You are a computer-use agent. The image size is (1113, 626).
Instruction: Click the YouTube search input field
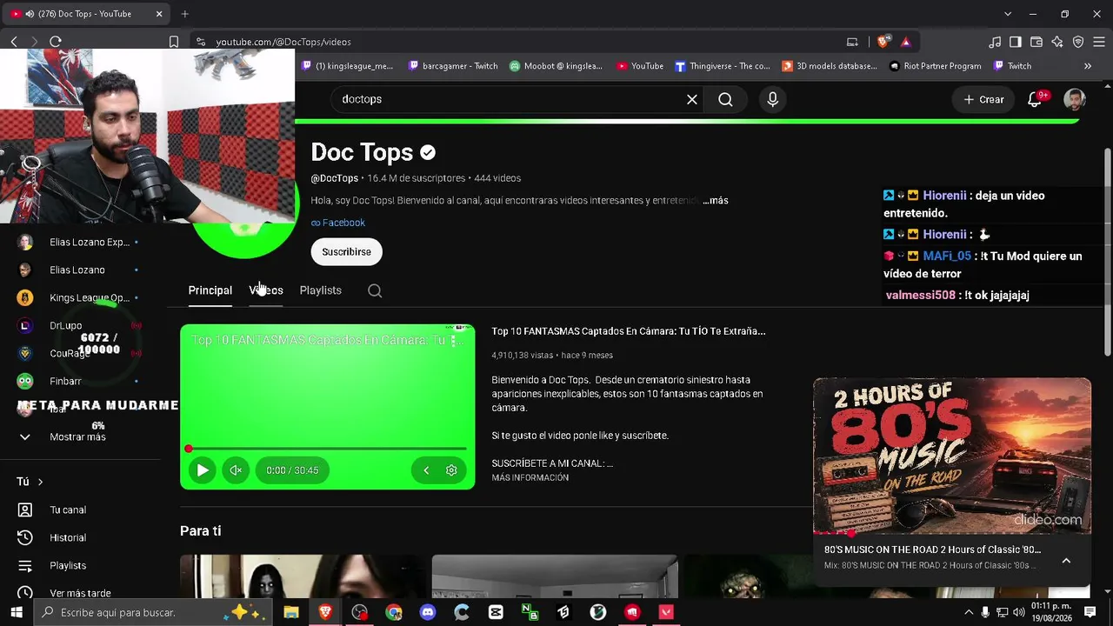(x=509, y=99)
